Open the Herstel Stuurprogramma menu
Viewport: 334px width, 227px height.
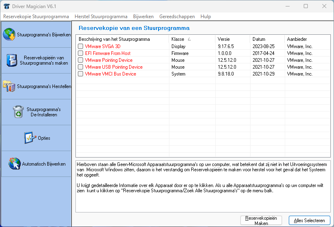(101, 17)
